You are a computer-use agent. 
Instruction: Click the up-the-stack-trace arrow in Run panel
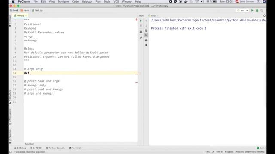coord(146,21)
